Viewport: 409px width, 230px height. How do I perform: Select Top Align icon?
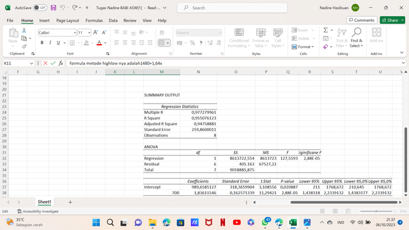pyautogui.click(x=116, y=33)
